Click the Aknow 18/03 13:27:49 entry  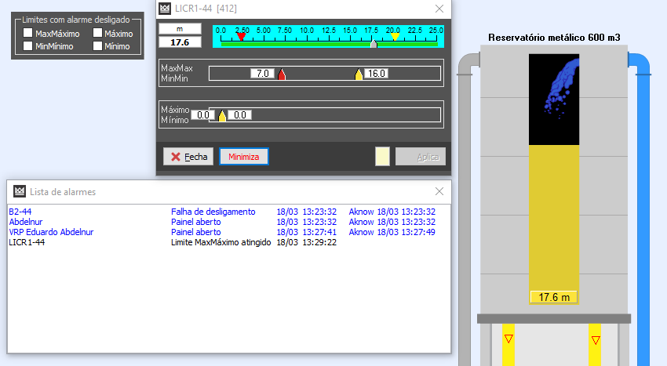392,232
